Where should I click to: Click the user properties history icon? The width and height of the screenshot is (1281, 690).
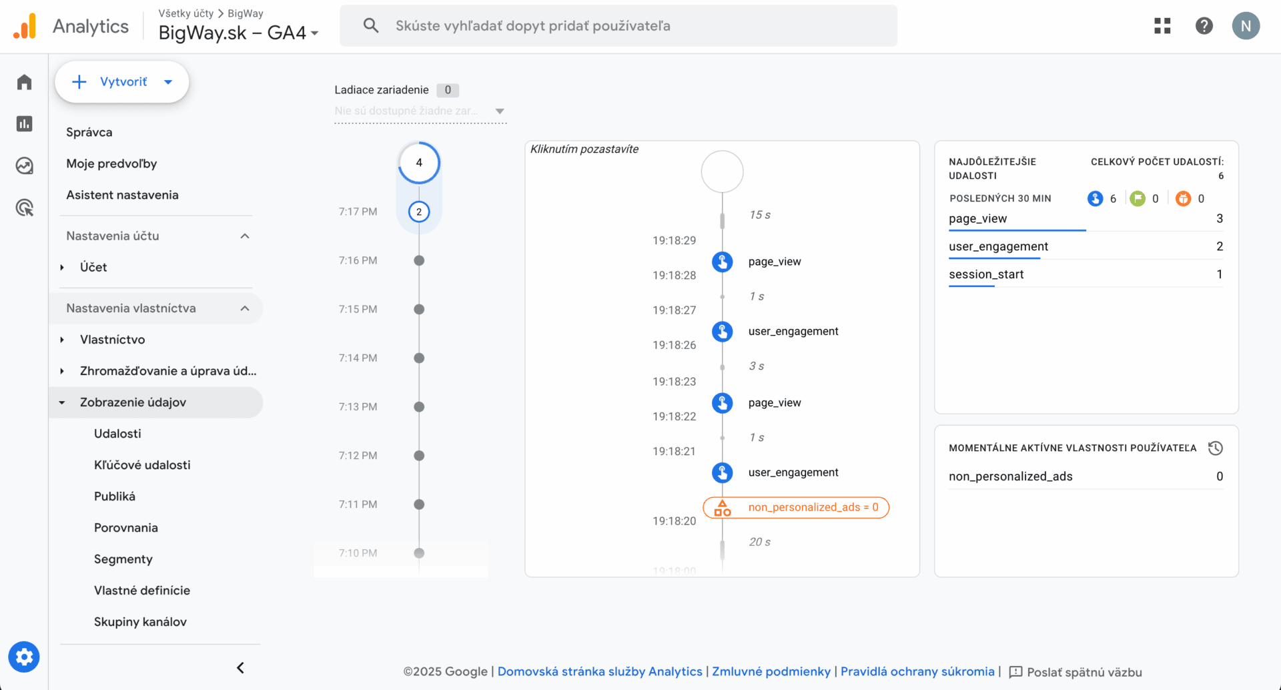[x=1215, y=448]
